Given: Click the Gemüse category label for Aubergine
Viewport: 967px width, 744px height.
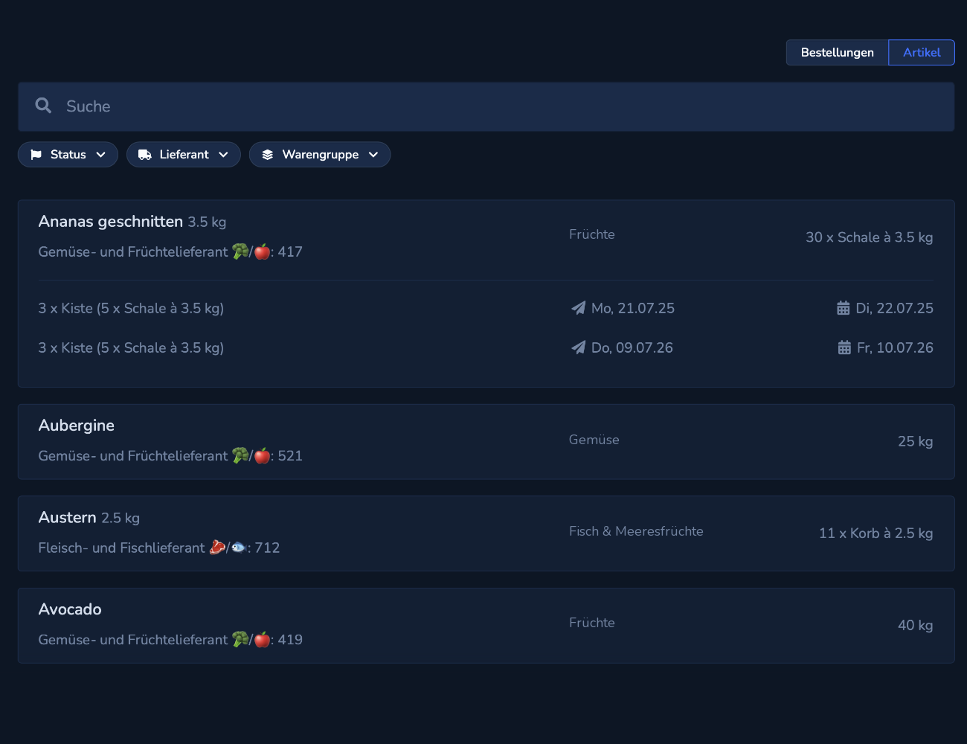Looking at the screenshot, I should pyautogui.click(x=594, y=440).
